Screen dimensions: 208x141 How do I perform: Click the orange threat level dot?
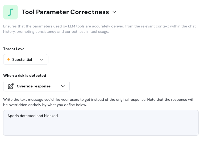click(9, 59)
